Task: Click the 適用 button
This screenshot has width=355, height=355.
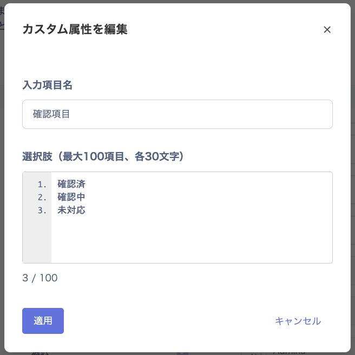Action: pyautogui.click(x=43, y=321)
